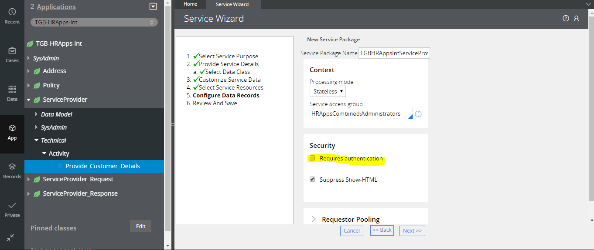The image size is (594, 250).
Task: Click the wizard step Provide Service Details
Action: click(x=229, y=64)
